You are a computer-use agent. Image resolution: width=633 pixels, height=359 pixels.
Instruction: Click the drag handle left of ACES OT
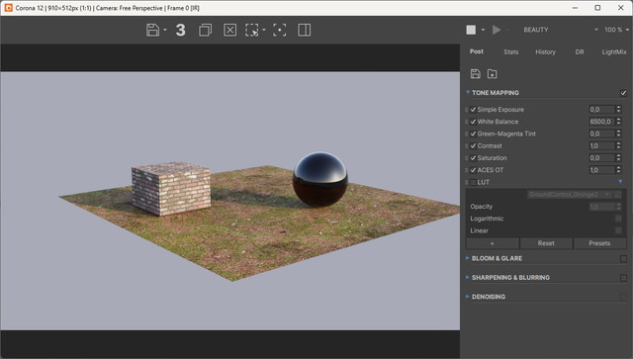467,170
